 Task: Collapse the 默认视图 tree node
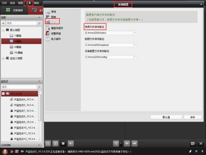(3, 30)
